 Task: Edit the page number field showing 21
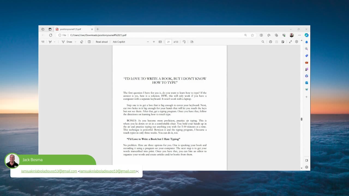point(169,42)
